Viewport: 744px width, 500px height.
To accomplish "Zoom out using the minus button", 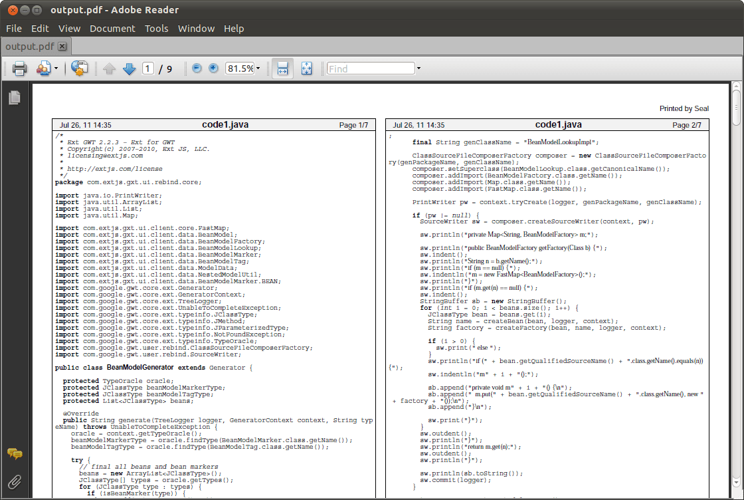I will tap(197, 68).
